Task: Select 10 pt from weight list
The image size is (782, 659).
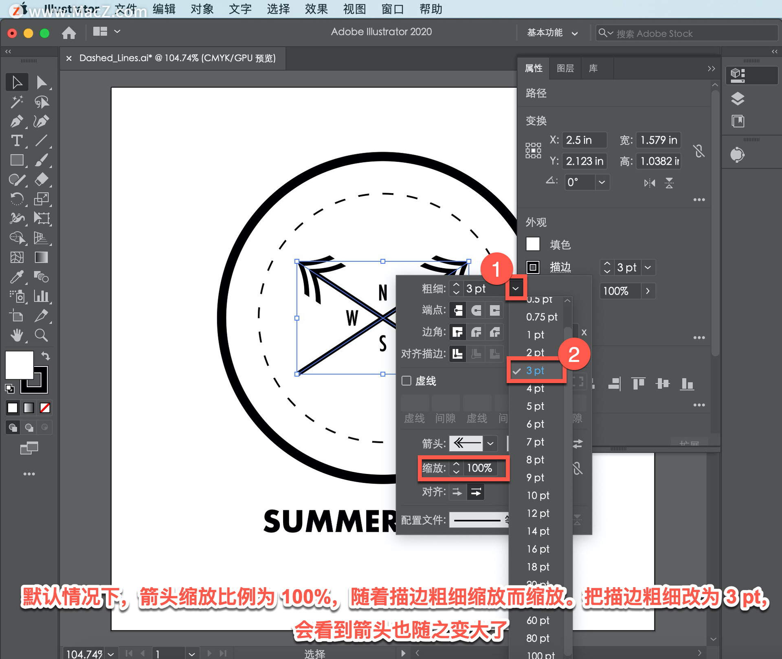Action: coord(537,495)
